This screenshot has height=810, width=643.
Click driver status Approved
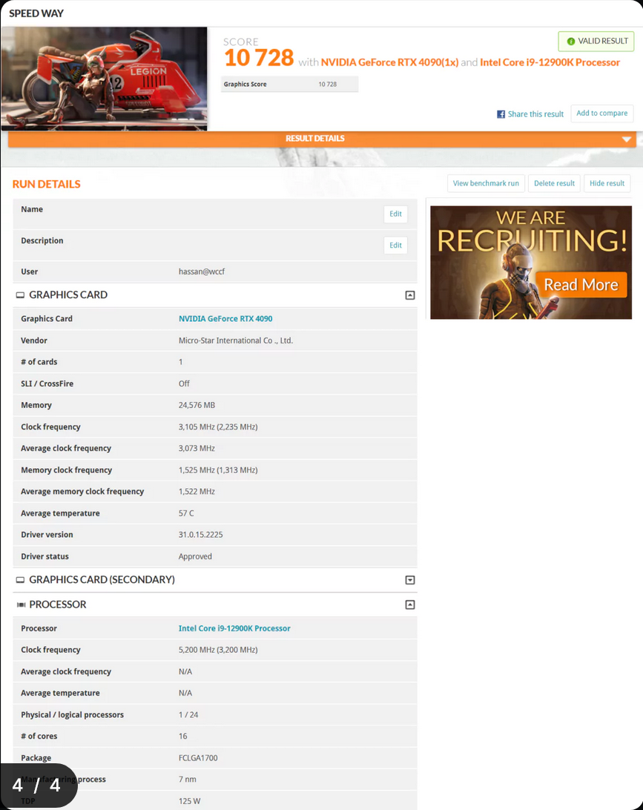point(195,556)
